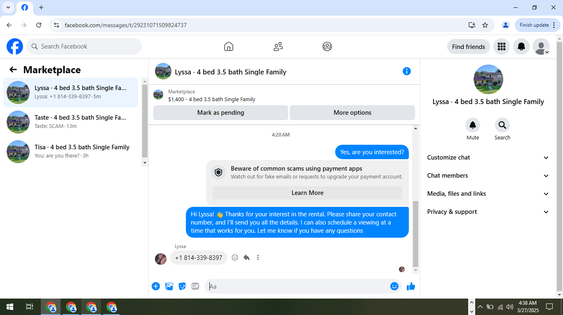The width and height of the screenshot is (563, 315).
Task: Search in conversation with magnifier icon
Action: [x=502, y=125]
